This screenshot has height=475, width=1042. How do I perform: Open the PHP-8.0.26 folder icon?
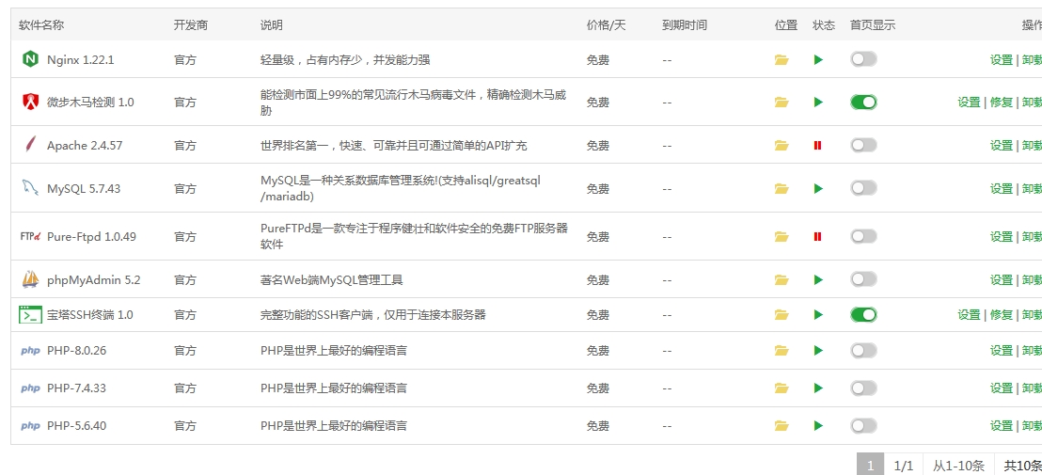781,351
